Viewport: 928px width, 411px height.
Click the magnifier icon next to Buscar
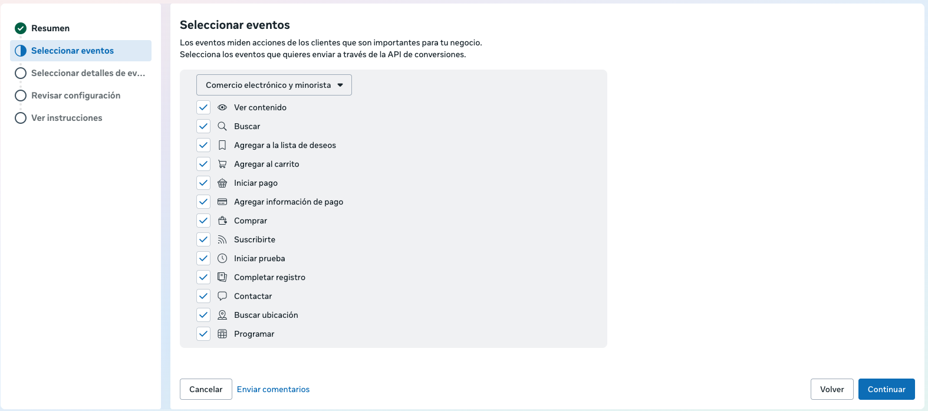tap(222, 126)
